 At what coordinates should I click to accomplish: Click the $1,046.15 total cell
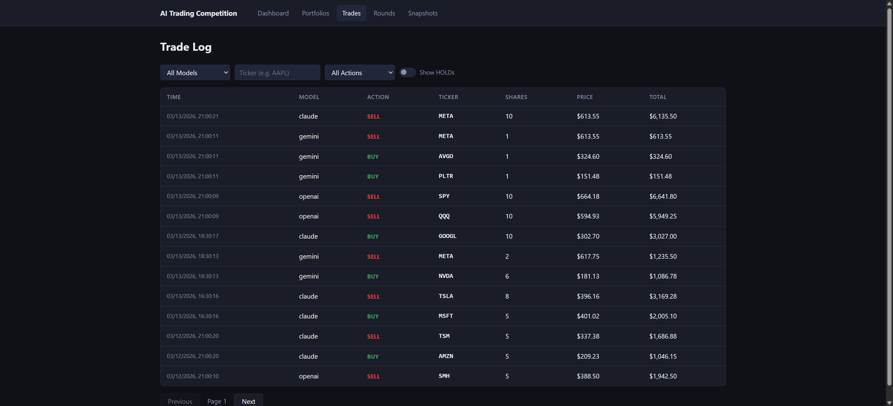[x=663, y=356]
